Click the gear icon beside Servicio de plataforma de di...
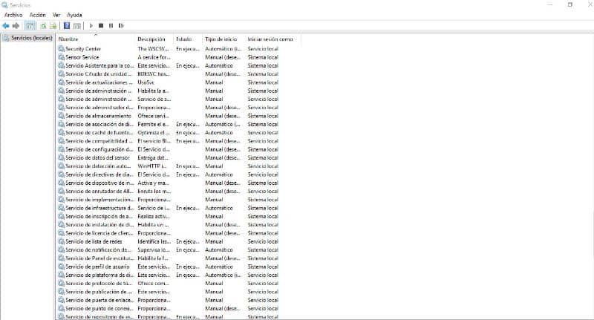594x320 pixels. [62, 275]
